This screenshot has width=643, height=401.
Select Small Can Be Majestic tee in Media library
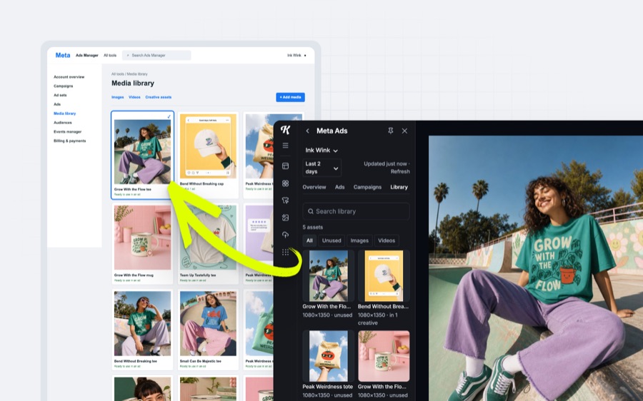click(208, 329)
